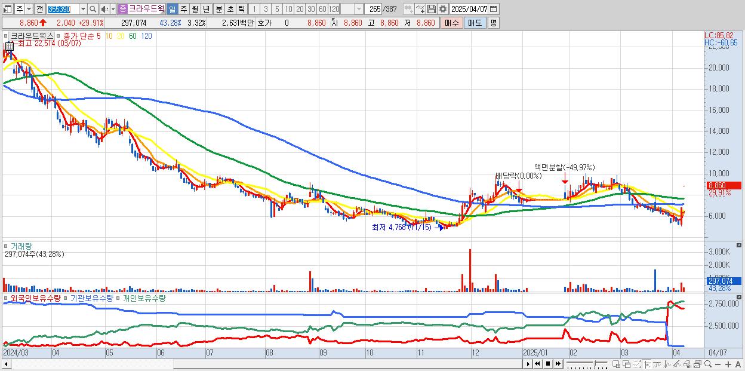Expand the stock code history dropdown

click(83, 9)
